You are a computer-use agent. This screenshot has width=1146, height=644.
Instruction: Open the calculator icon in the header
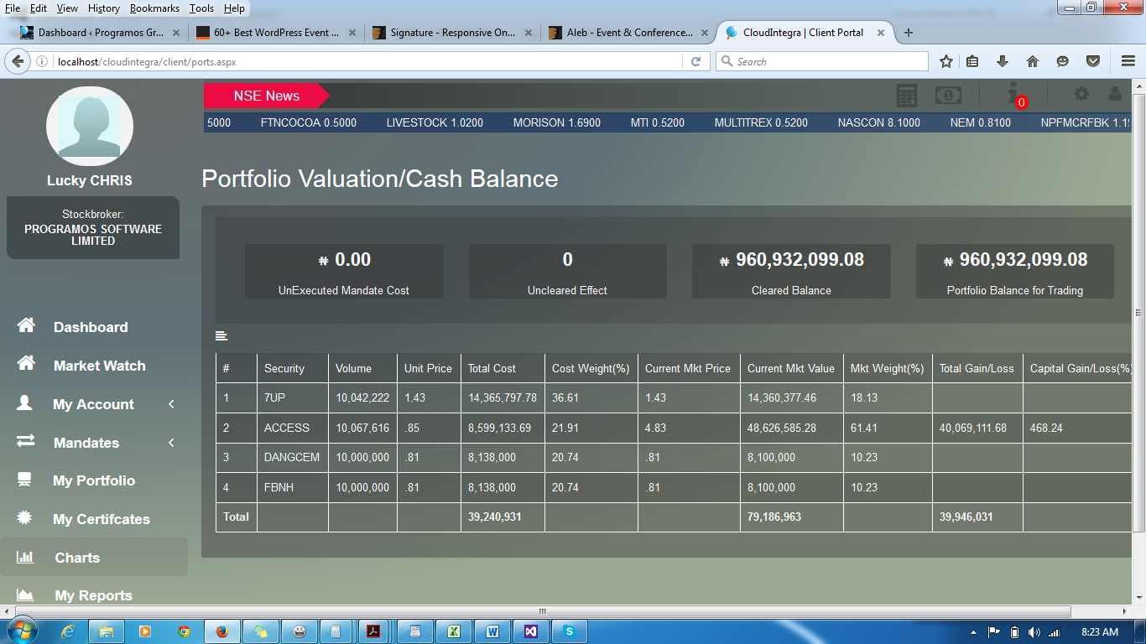click(x=907, y=96)
